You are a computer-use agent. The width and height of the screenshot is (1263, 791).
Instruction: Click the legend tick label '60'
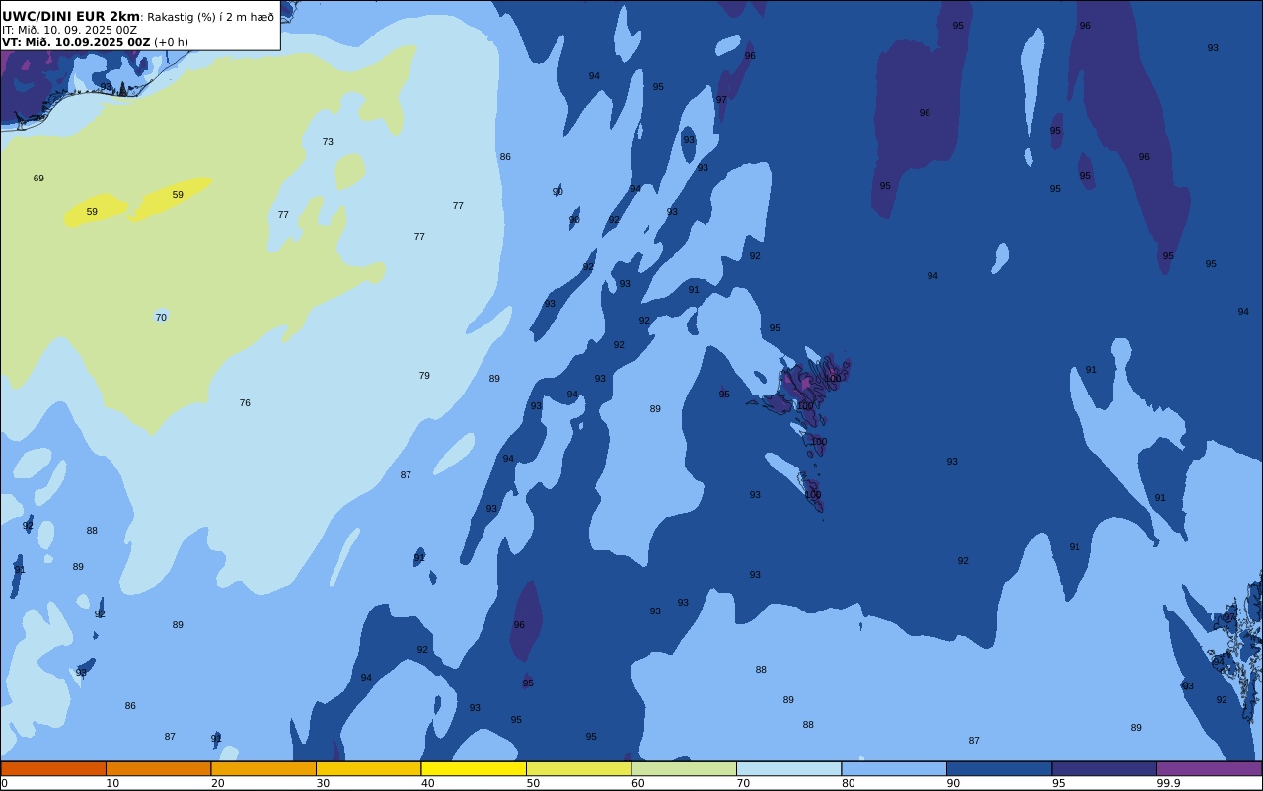637,783
